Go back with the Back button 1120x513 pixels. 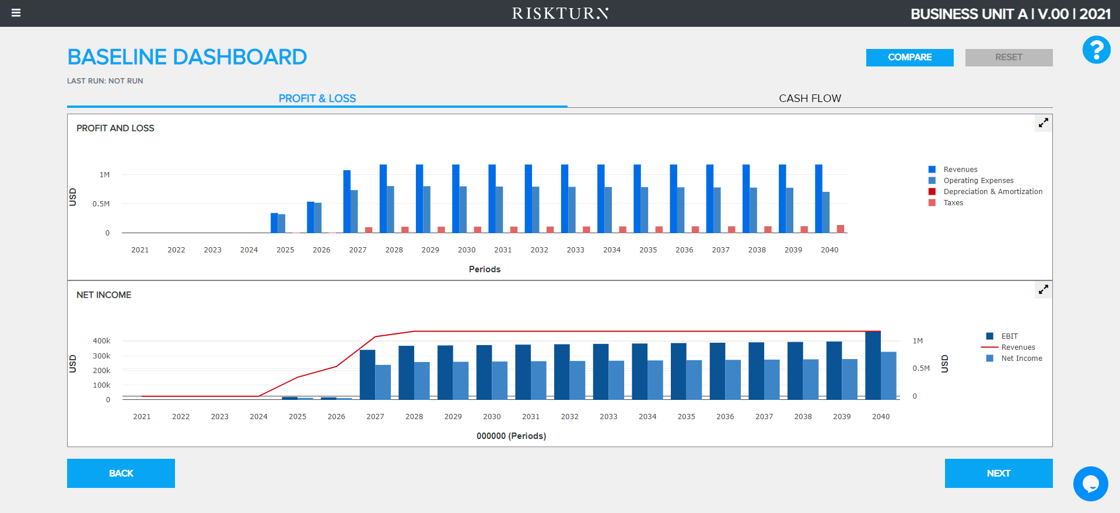[x=121, y=473]
